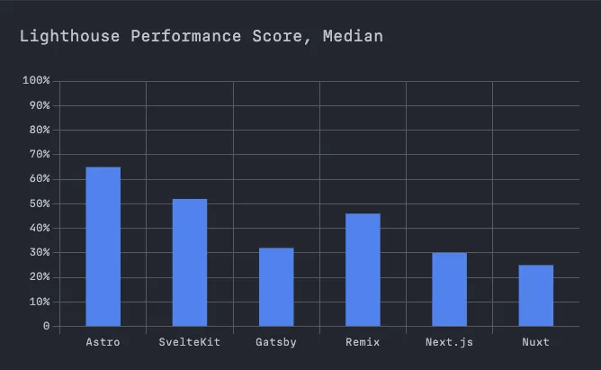Screen dimensions: 601x370
Task: Click the SvelteKit bar
Action: click(190, 262)
